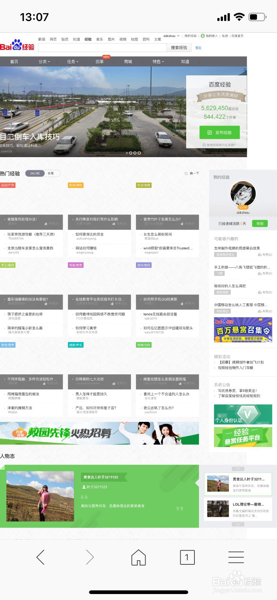This screenshot has width=277, height=600.
Task: Open the 商城 nav tab
Action: [x=128, y=61]
